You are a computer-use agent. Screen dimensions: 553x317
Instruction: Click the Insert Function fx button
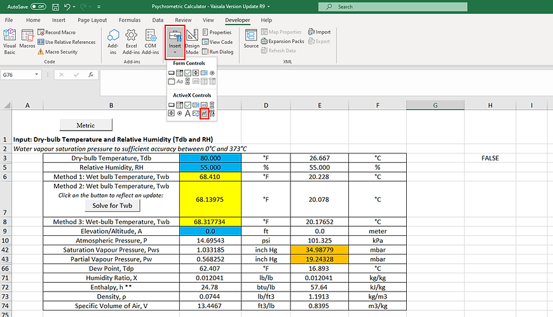(x=91, y=75)
